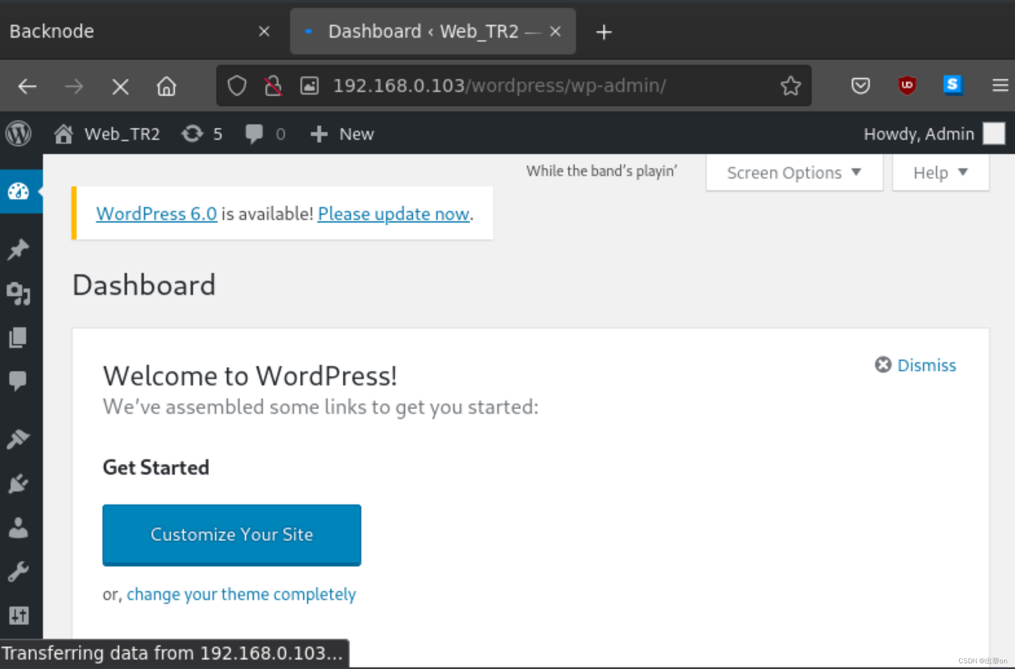Go to browser home page
1015x669 pixels.
(x=166, y=86)
